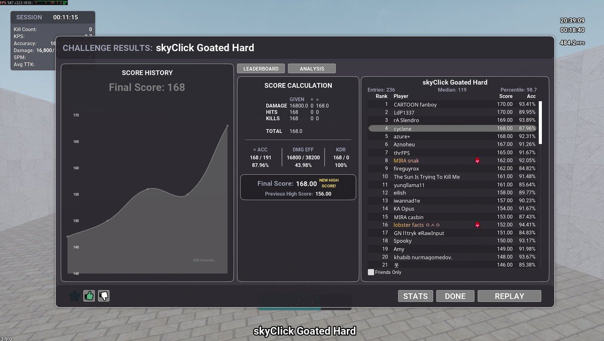
Task: Select the highlighted cyclxne row
Action: (452, 128)
